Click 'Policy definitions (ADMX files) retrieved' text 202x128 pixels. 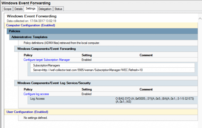(x=62, y=43)
